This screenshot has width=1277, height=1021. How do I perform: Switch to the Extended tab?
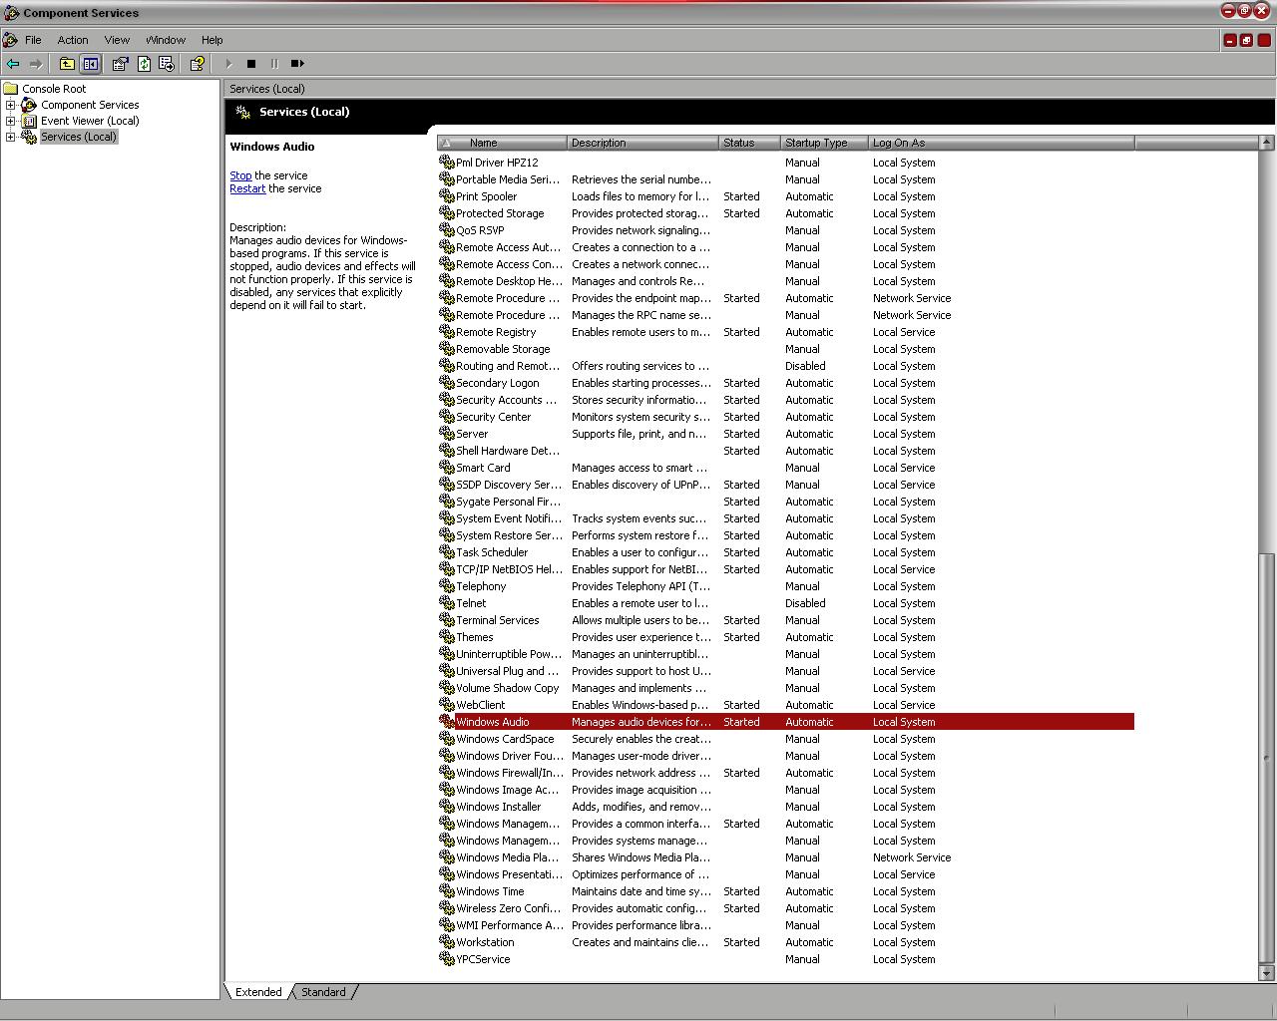[258, 992]
